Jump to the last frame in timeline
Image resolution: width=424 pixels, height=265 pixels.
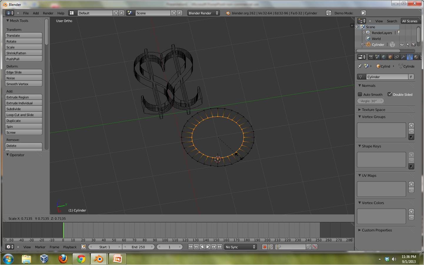point(220,247)
